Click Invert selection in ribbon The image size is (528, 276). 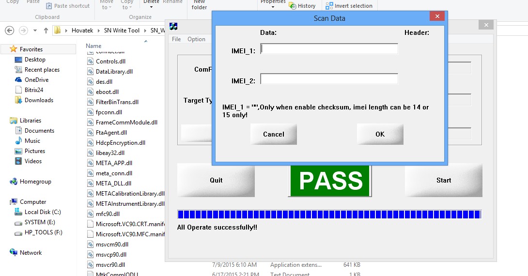click(349, 6)
